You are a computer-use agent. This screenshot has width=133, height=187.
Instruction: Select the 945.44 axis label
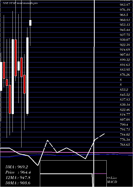coord(125,30)
